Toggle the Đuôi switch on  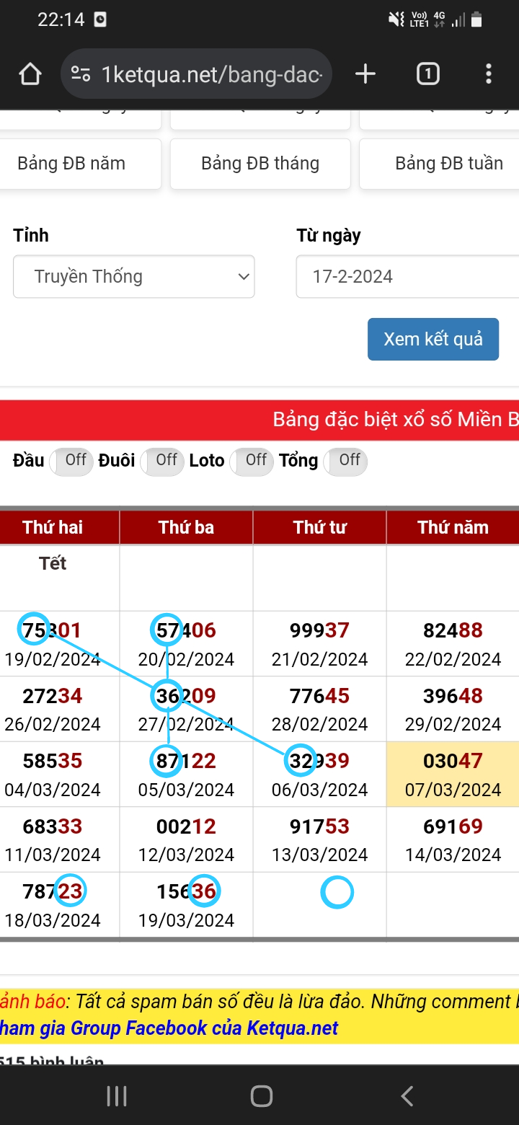(x=162, y=461)
